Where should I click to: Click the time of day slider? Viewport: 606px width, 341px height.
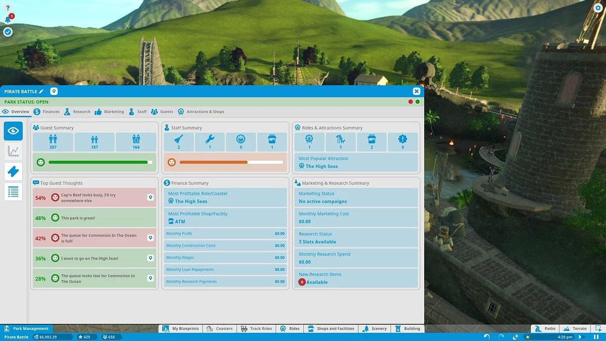click(x=553, y=337)
